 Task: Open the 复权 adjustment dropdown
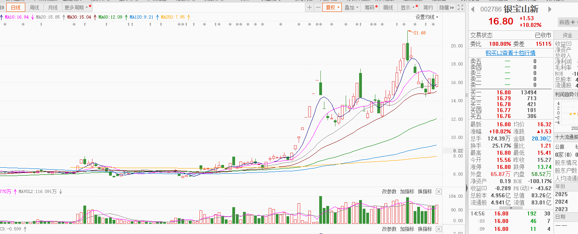331,7
